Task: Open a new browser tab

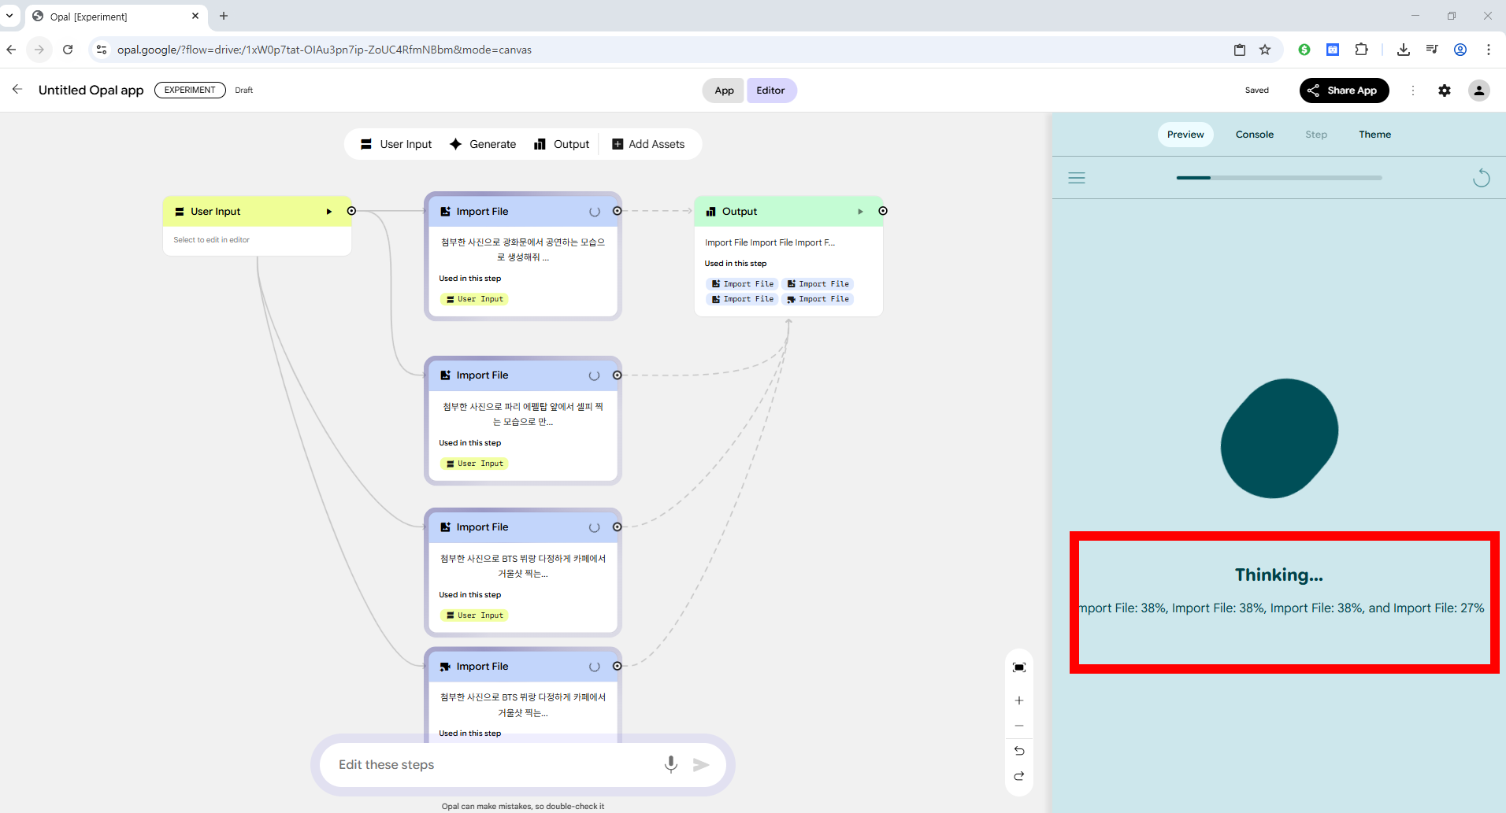Action: [224, 16]
